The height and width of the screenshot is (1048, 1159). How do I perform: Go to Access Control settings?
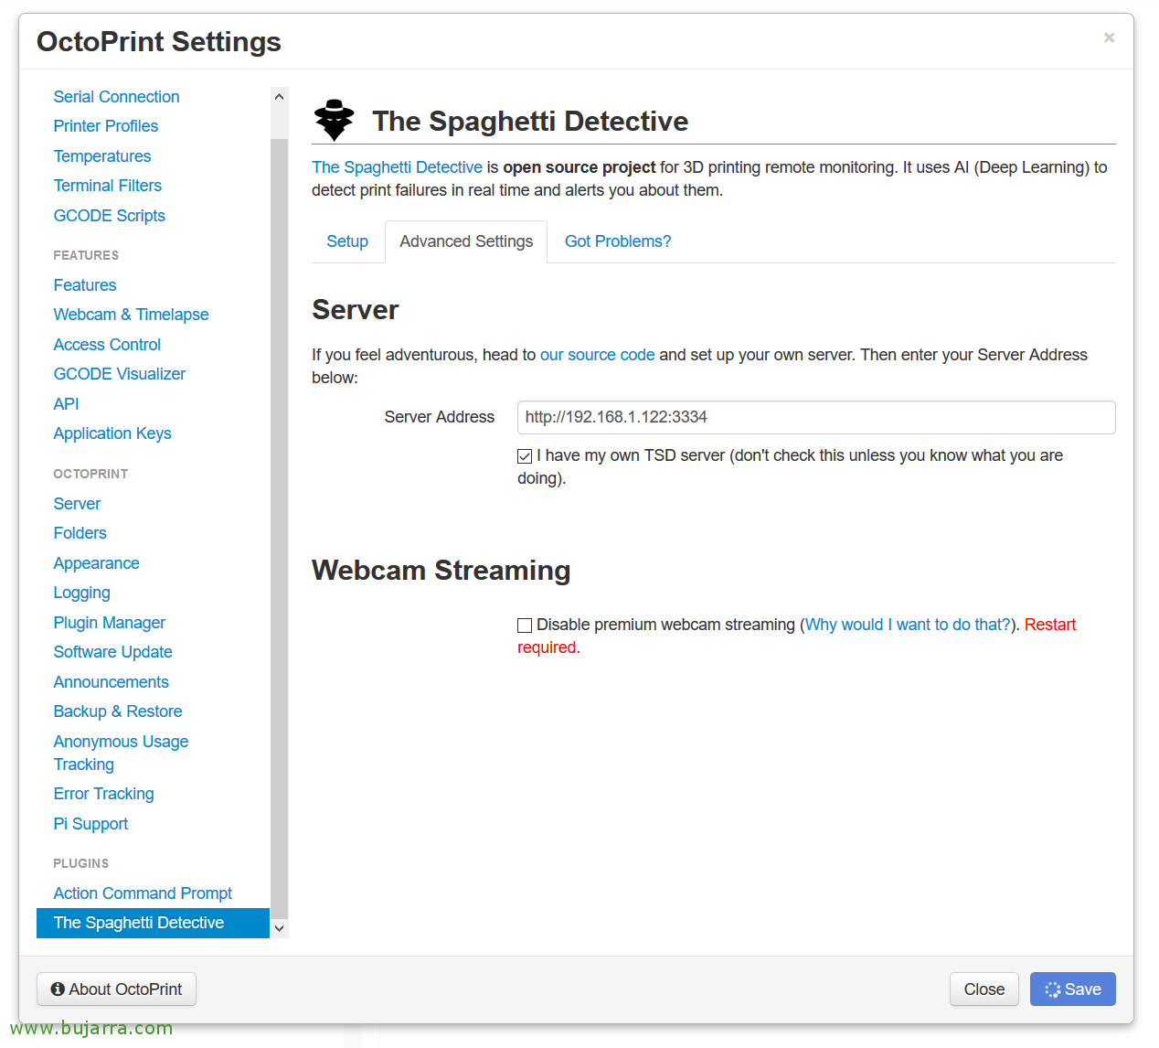[x=107, y=345]
